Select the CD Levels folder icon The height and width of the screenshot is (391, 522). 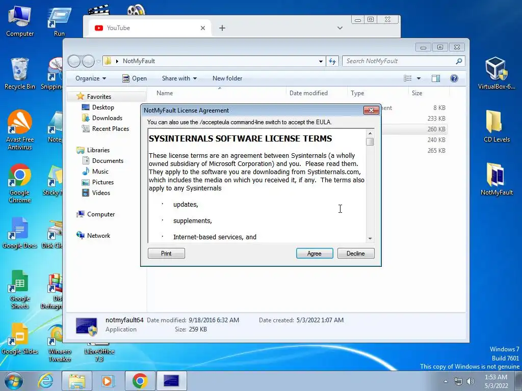click(497, 126)
